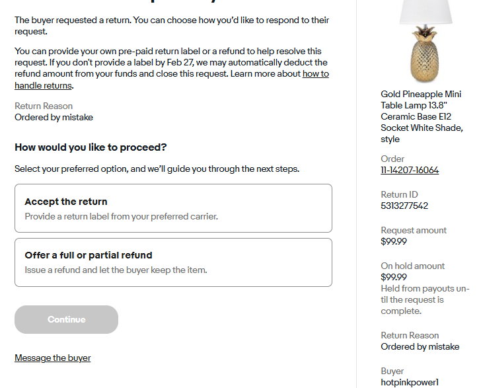Click the buyer requested a return paragraph

172,25
